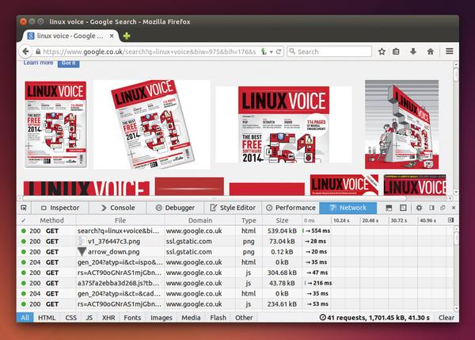Bookmark this page with the star icon

[382, 52]
